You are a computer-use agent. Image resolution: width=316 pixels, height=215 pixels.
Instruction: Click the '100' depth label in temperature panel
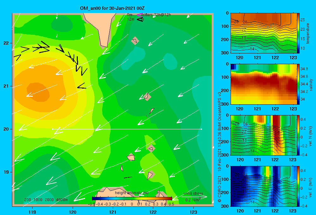[225, 26]
